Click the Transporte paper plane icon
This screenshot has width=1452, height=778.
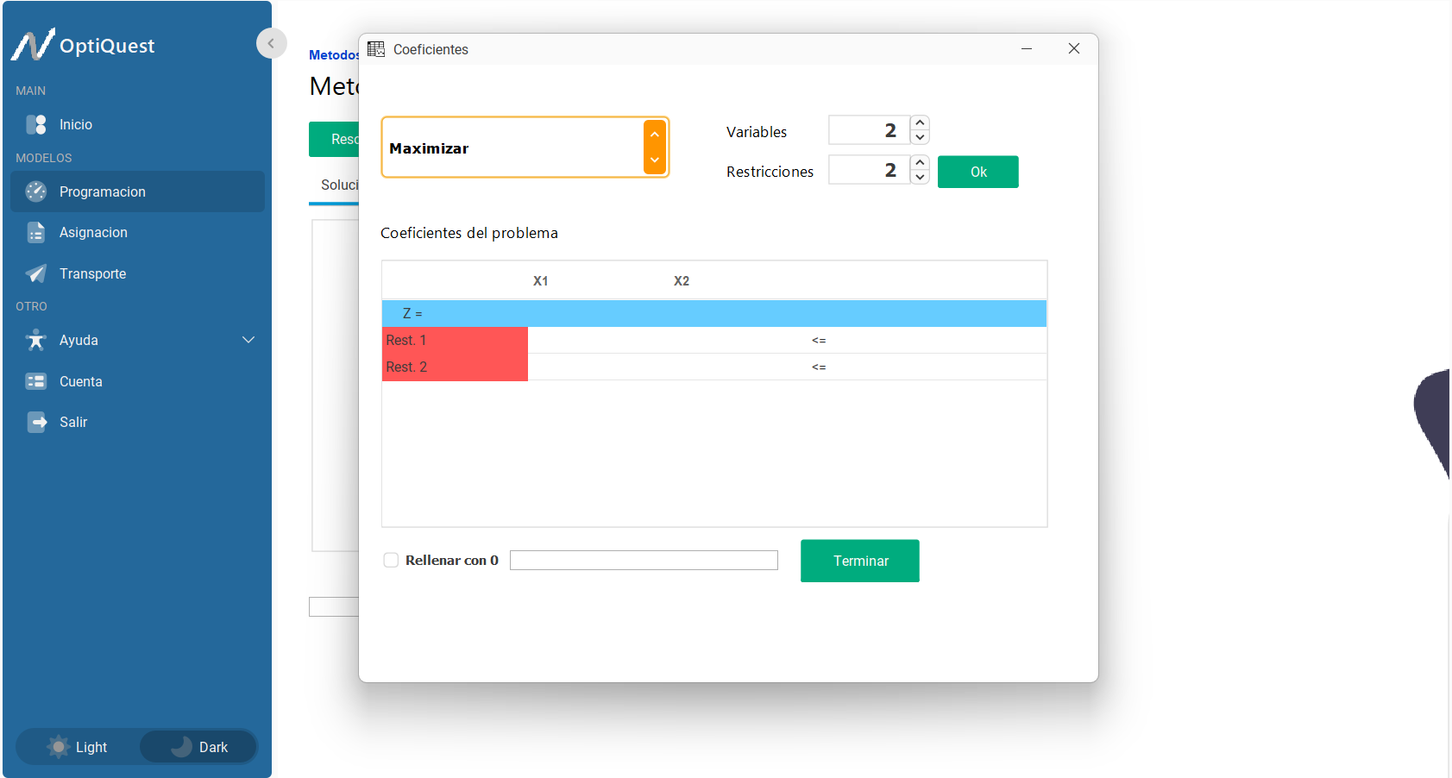36,273
